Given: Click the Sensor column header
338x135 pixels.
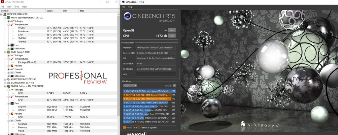Looking at the screenshot, I should (x=23, y=11).
